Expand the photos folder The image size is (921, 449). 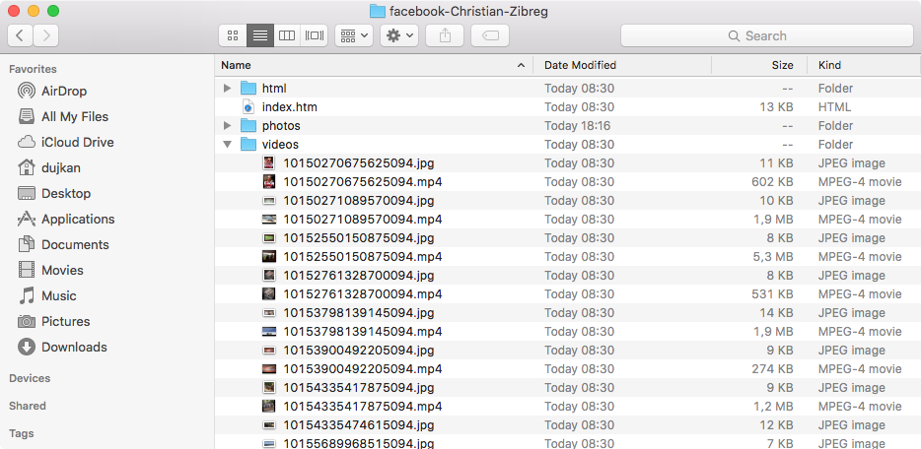tap(228, 126)
